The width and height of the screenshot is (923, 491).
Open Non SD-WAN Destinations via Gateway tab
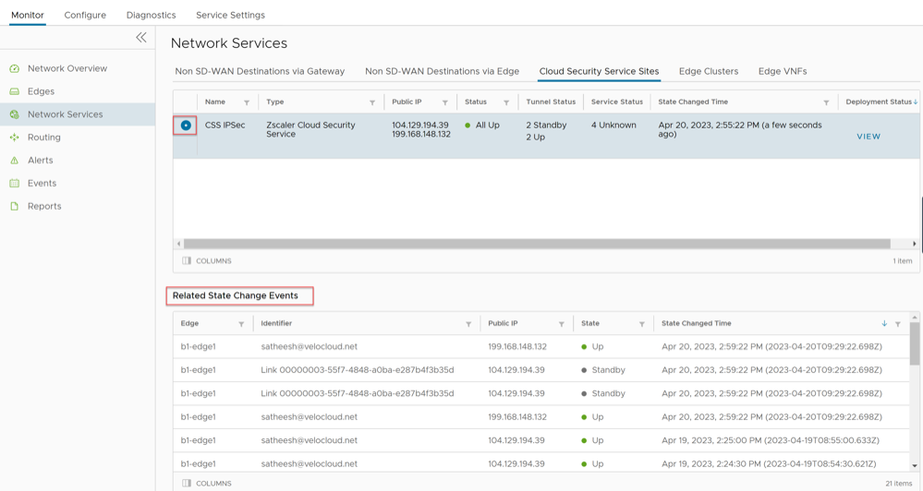260,71
